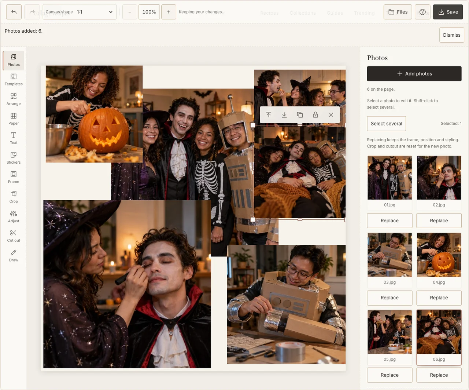
Task: Save the collage
Action: point(448,12)
